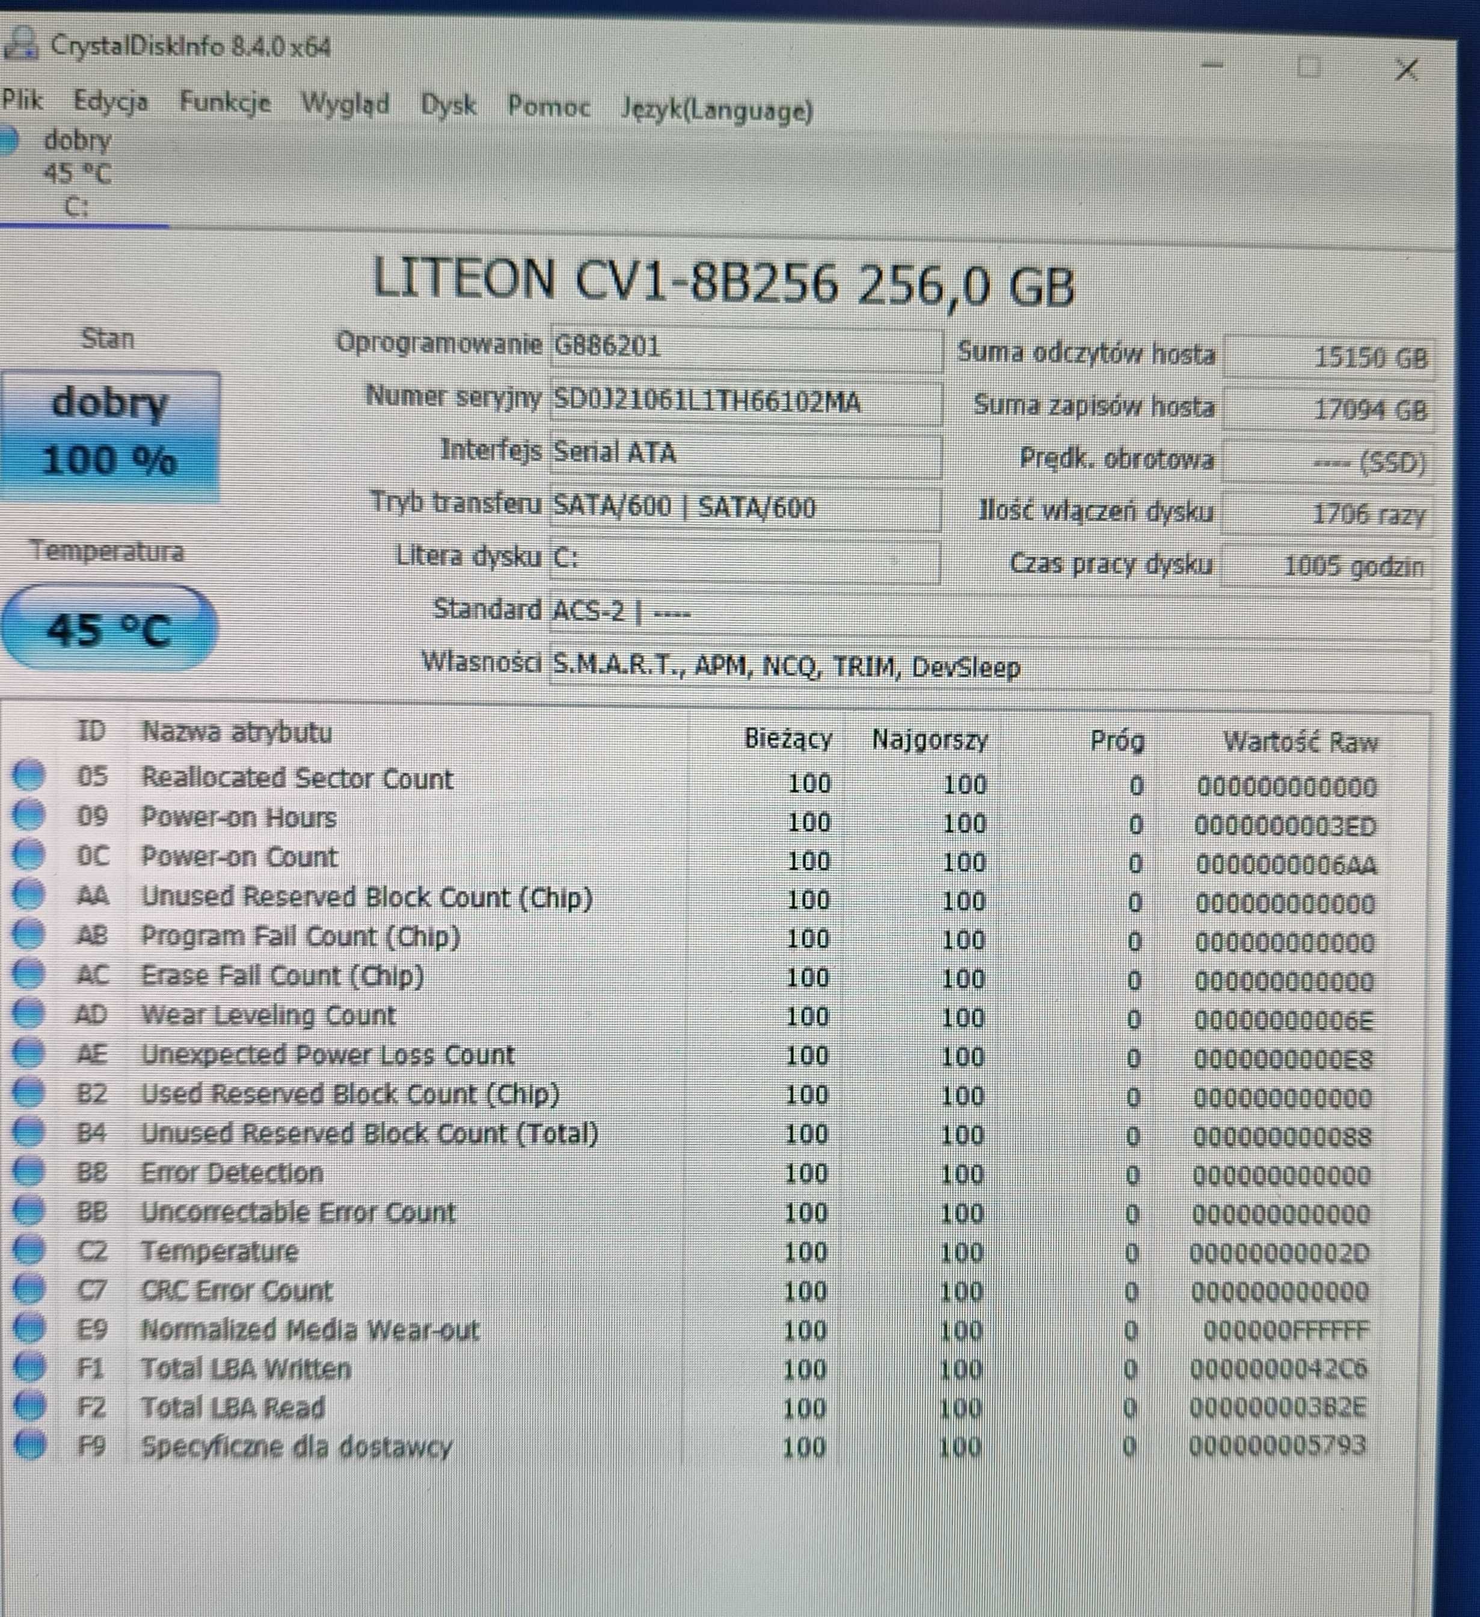Click the Nazwa atrybutu column header
1480x1617 pixels.
click(x=236, y=732)
